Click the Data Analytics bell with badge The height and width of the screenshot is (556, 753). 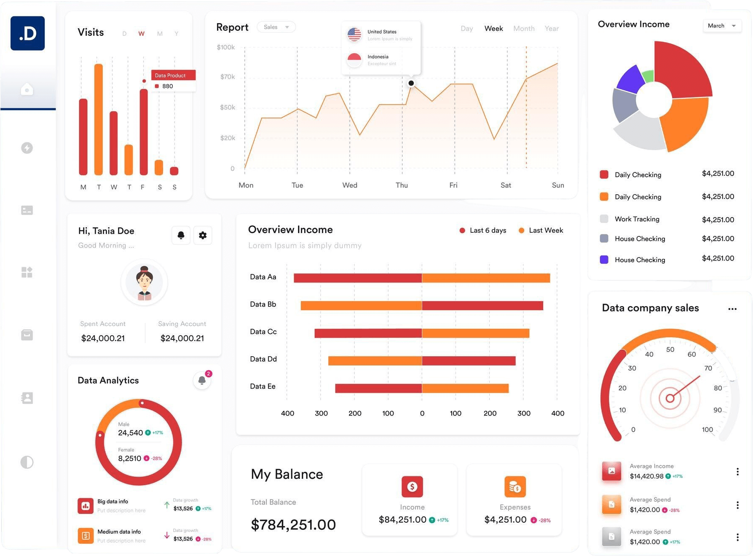(202, 380)
